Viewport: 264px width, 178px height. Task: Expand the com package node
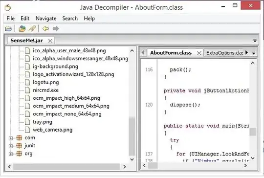11,138
